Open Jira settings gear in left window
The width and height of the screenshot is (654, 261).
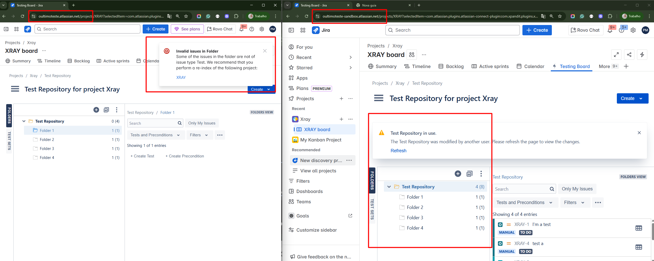point(262,29)
